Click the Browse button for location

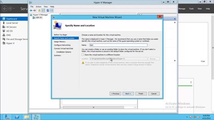pyautogui.click(x=154, y=59)
